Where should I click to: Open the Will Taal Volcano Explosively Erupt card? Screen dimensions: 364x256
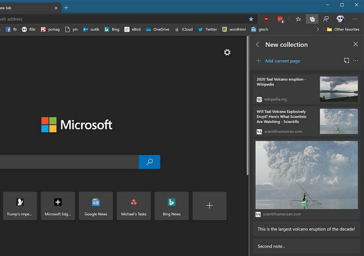(307, 121)
